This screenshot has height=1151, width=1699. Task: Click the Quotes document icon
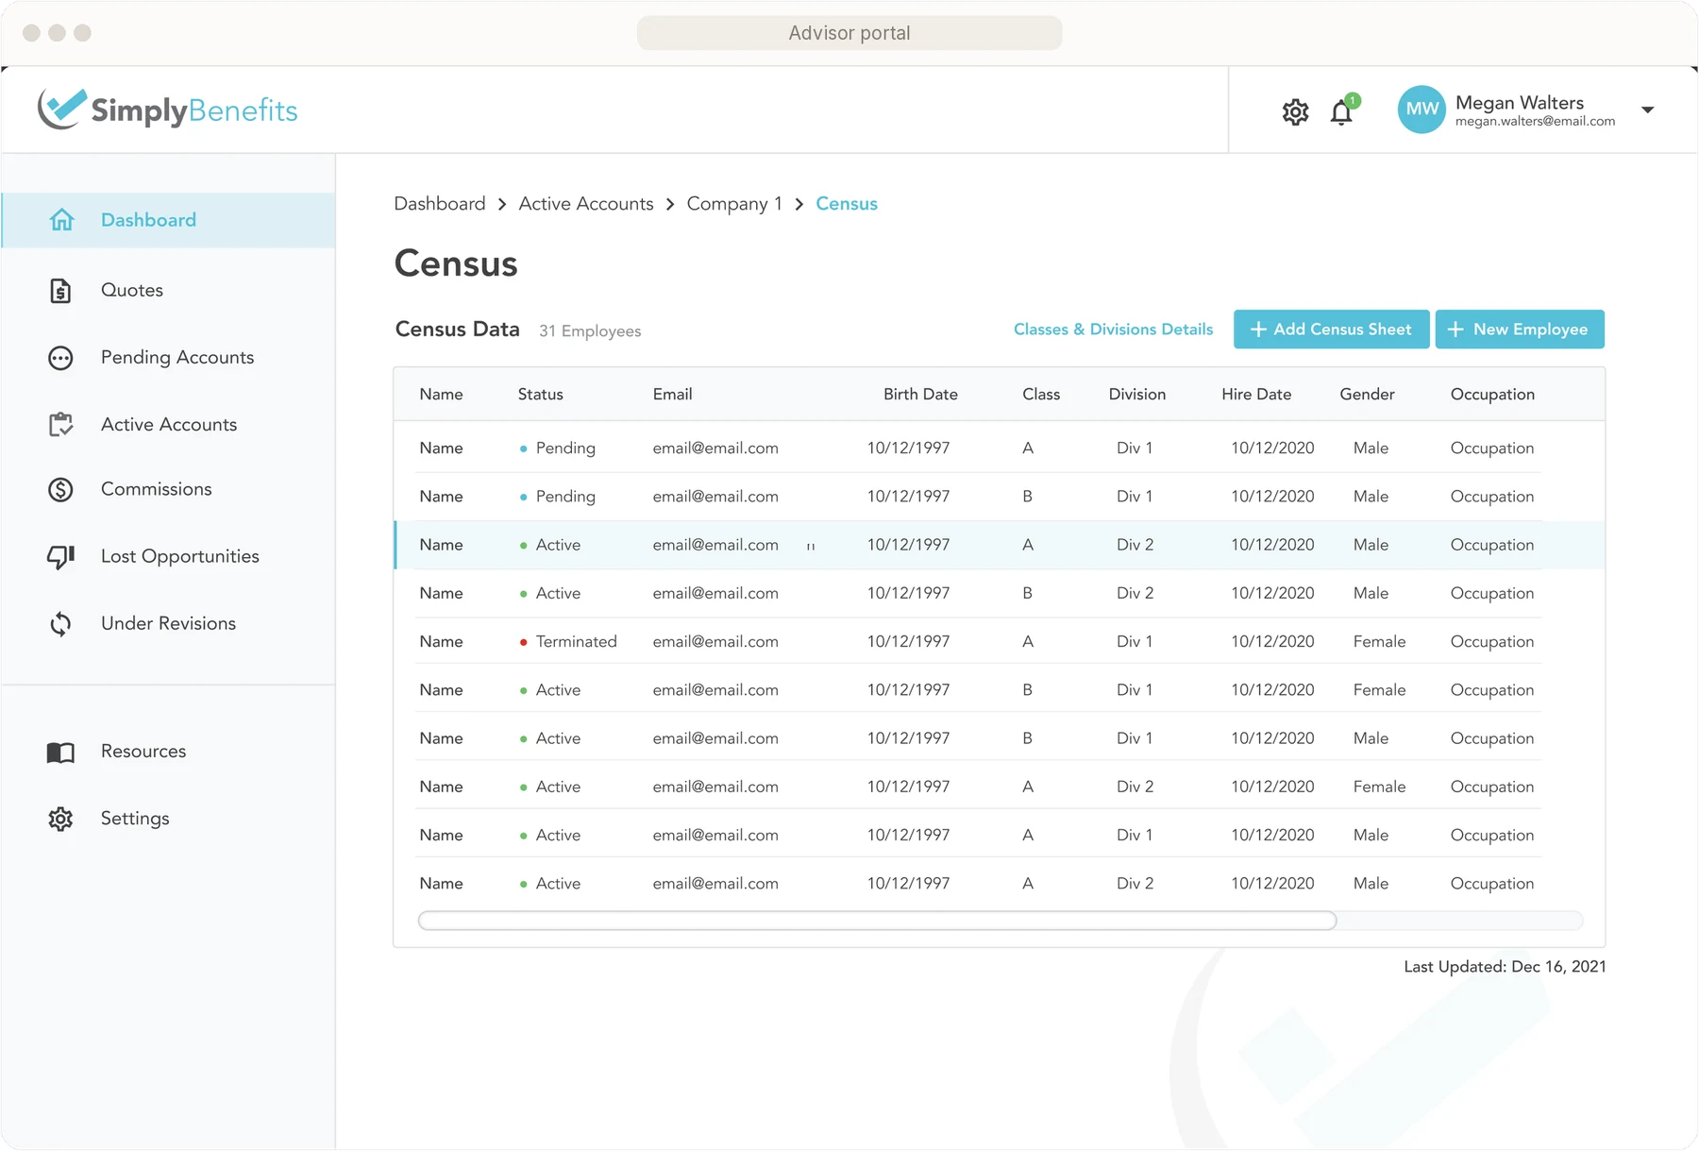click(60, 291)
